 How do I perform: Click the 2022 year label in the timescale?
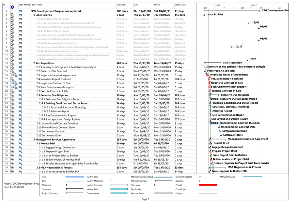click(254, 5)
